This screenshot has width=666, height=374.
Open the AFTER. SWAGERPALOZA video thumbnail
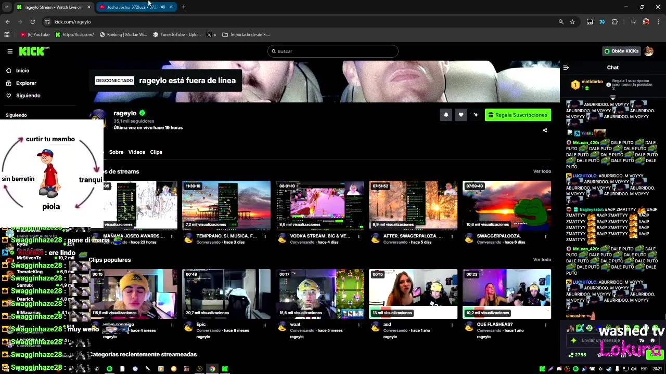pos(413,205)
